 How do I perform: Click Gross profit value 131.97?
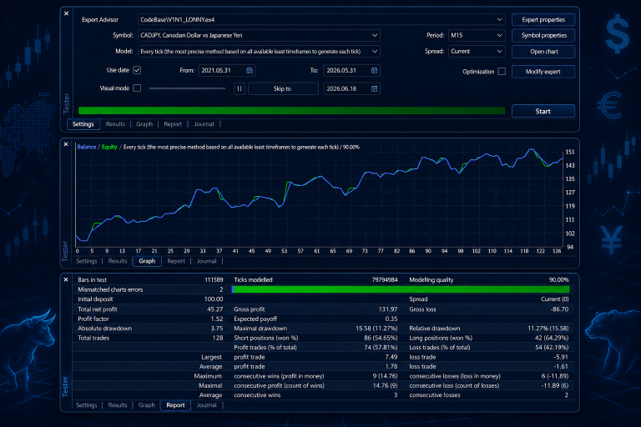388,309
